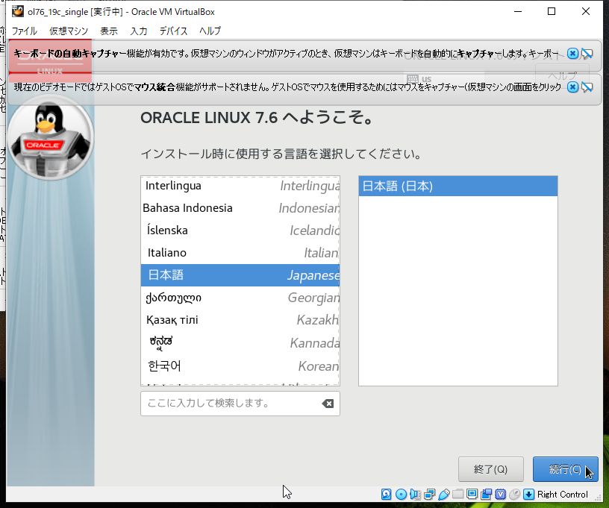
Task: Dismiss the mouse integration notification
Action: coord(572,87)
